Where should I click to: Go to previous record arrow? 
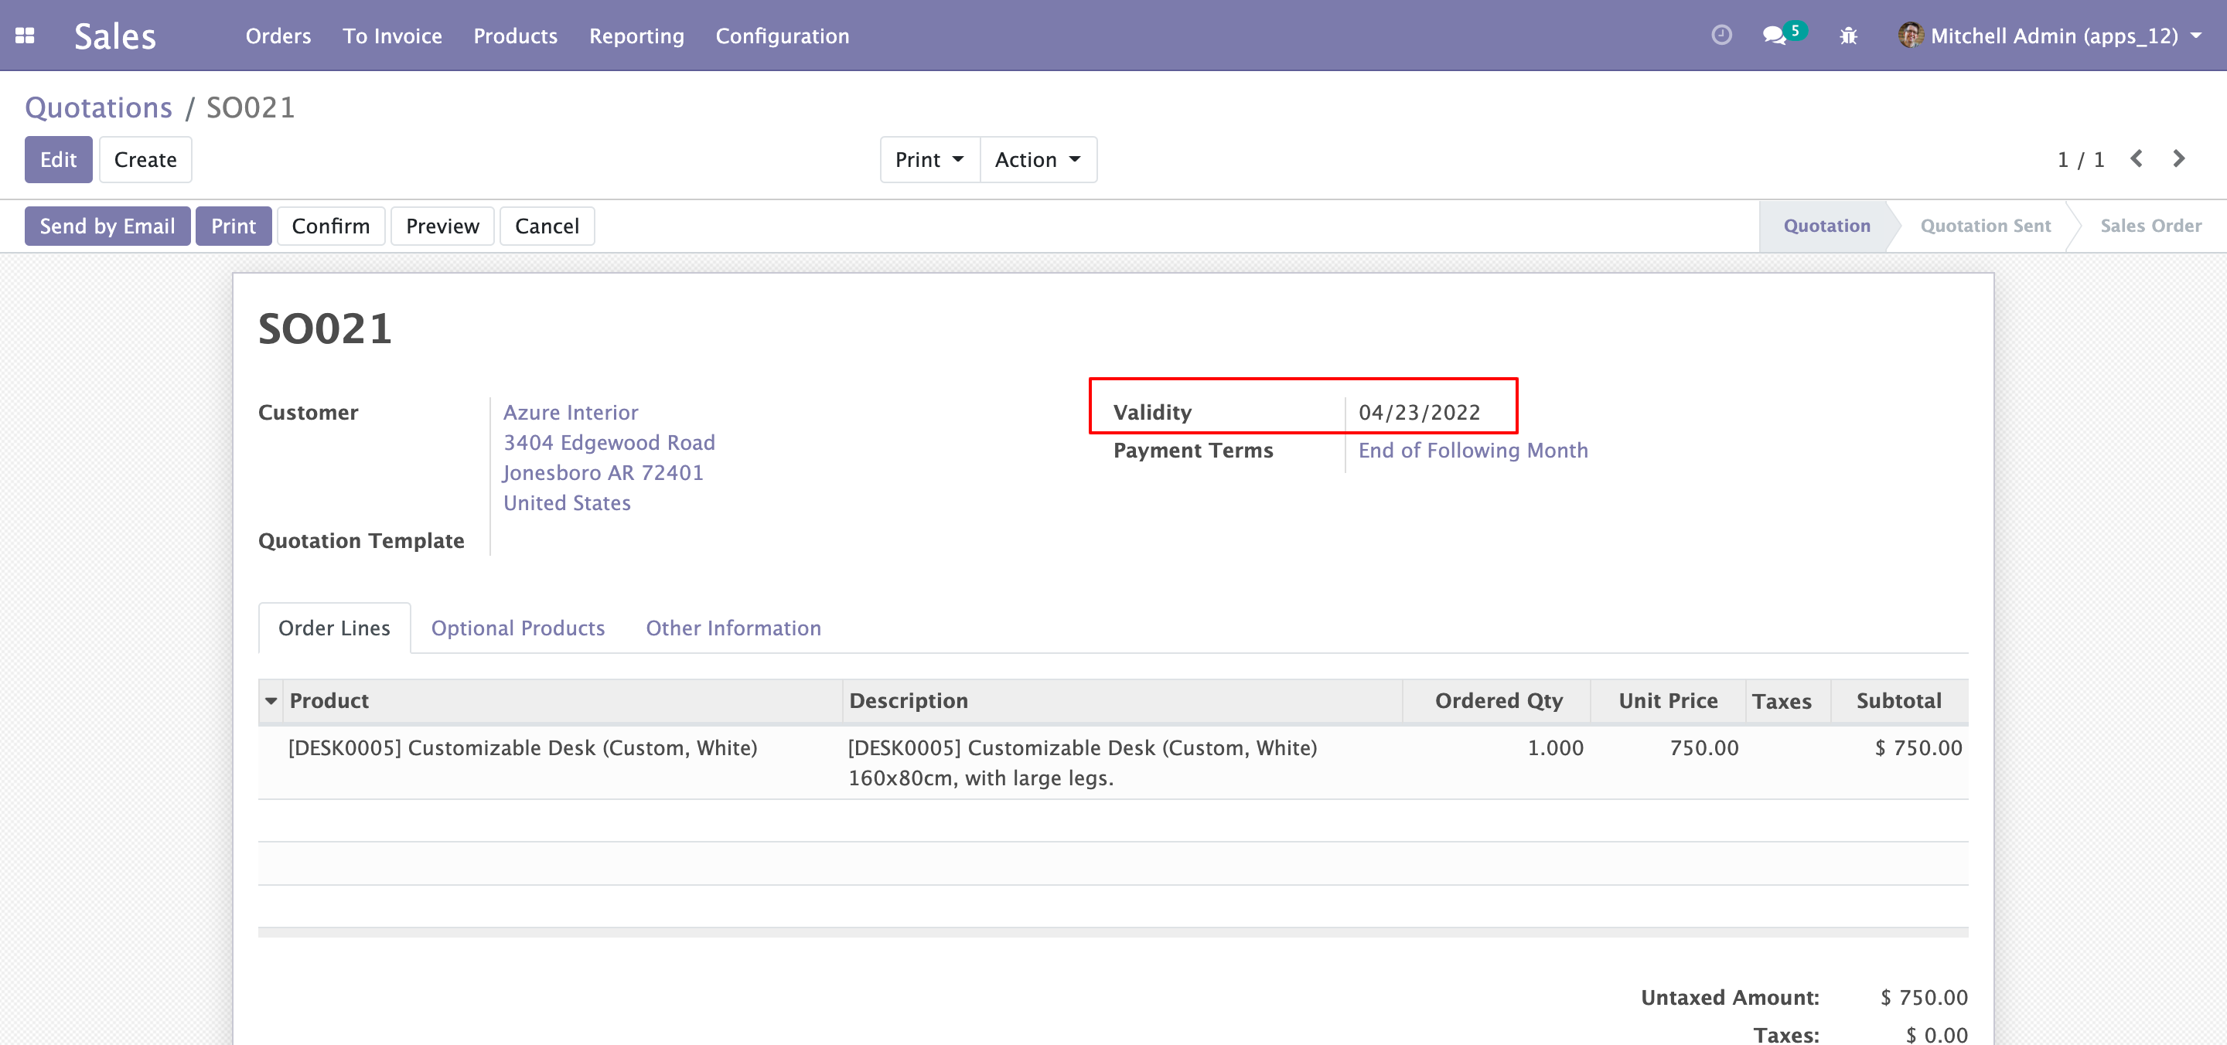point(2137,159)
